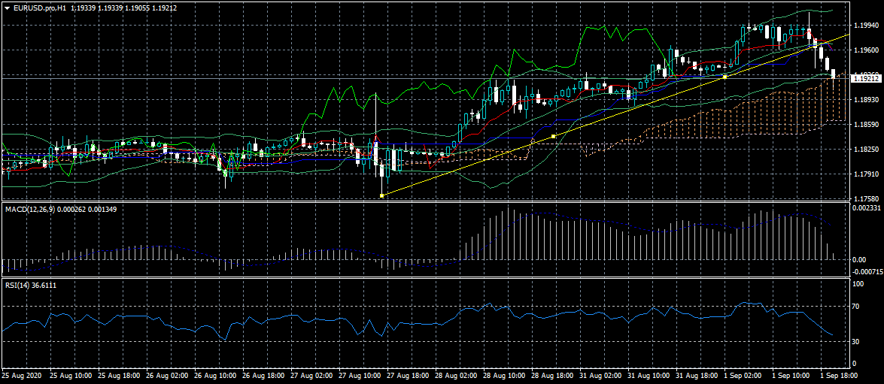Click the RSI 100 level label
Image resolution: width=884 pixels, height=384 pixels.
tap(860, 285)
